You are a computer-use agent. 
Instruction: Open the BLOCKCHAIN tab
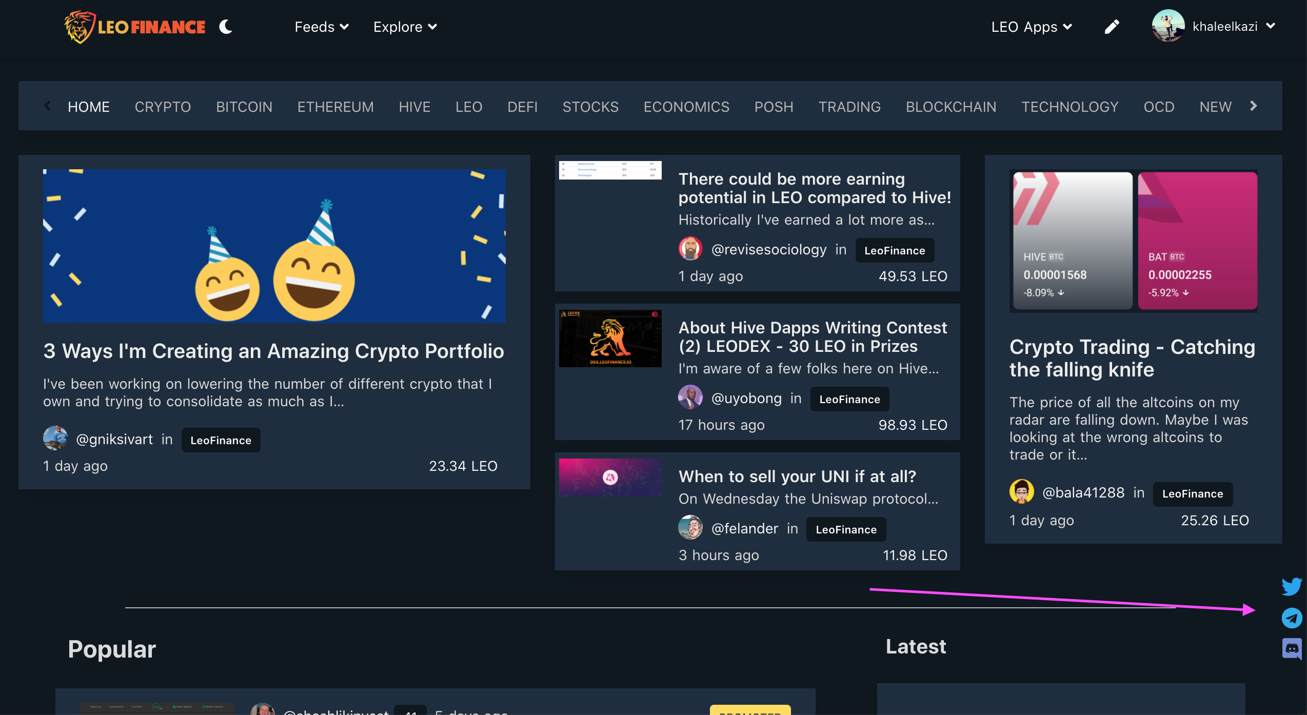(951, 107)
